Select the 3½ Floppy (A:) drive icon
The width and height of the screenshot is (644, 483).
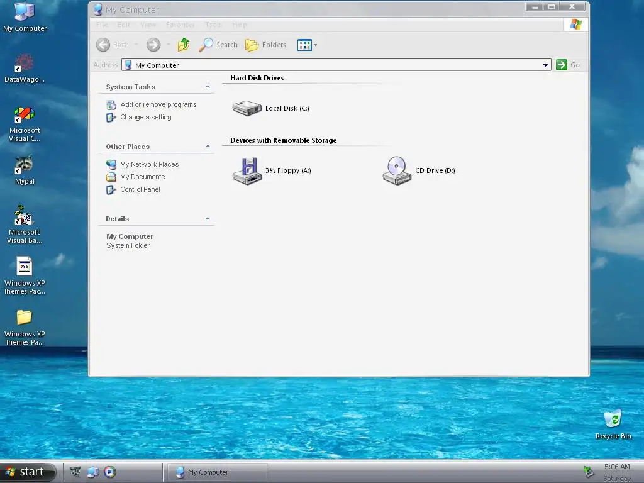[247, 171]
